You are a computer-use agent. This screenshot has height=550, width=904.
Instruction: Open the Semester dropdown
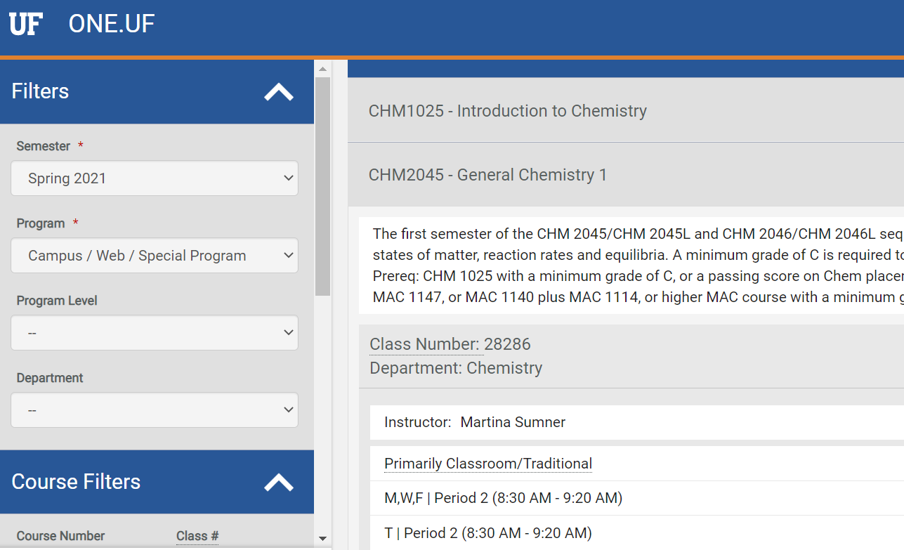(155, 178)
